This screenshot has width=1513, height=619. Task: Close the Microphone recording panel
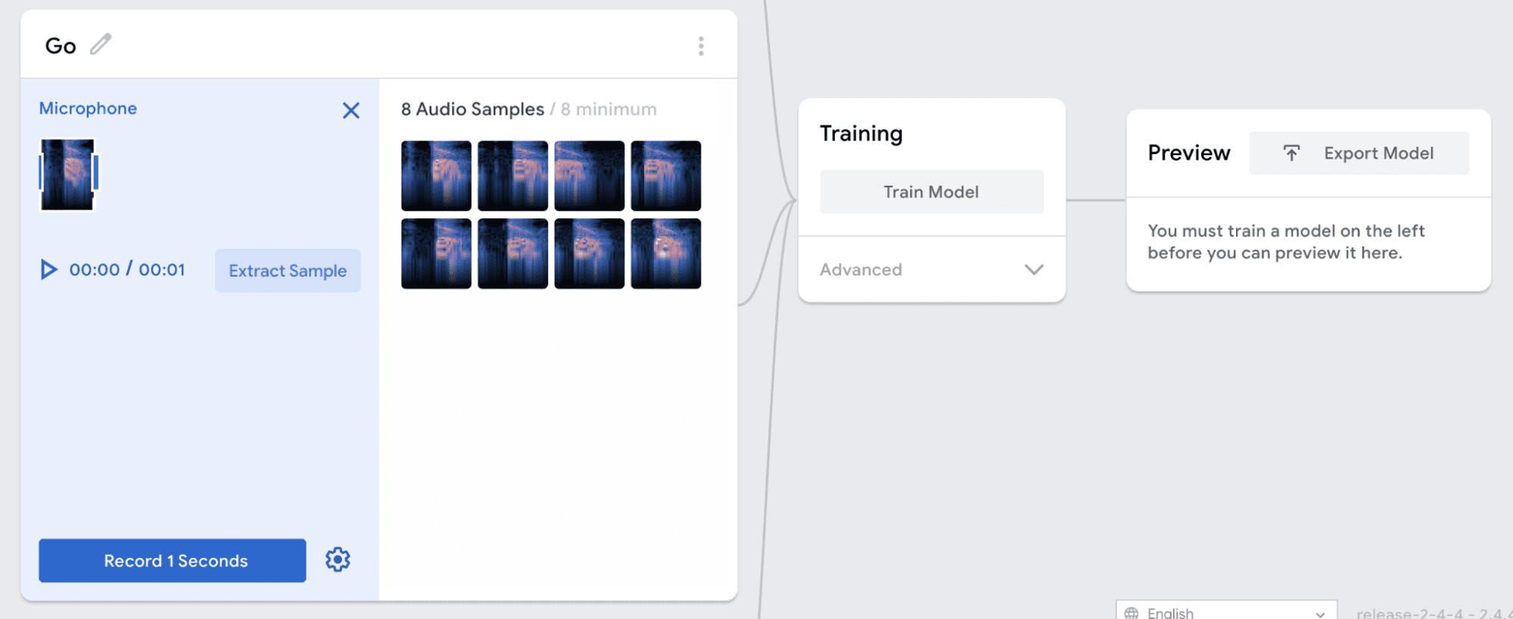click(x=350, y=110)
